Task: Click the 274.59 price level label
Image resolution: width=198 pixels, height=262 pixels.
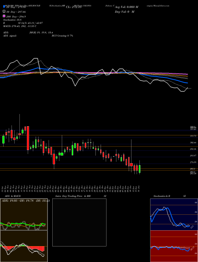Action: 193,162
